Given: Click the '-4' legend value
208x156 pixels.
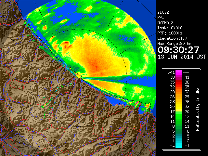Looking at the screenshot, I should (x=172, y=146).
